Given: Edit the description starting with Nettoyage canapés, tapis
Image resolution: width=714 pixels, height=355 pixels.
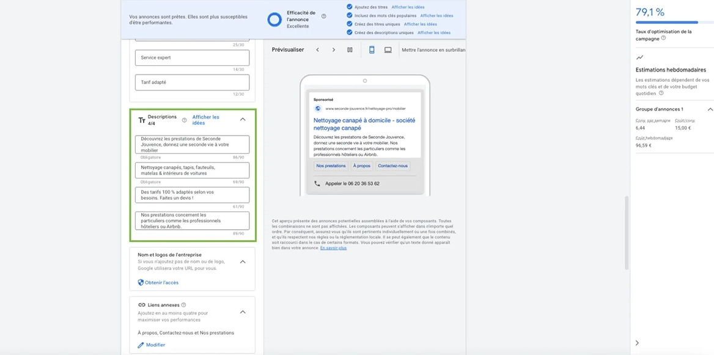Looking at the screenshot, I should (x=192, y=170).
